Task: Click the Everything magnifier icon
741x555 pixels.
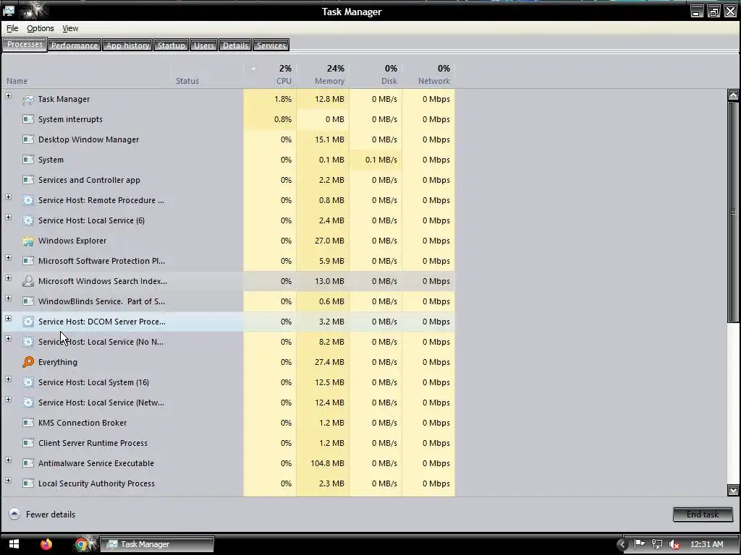Action: [x=28, y=362]
